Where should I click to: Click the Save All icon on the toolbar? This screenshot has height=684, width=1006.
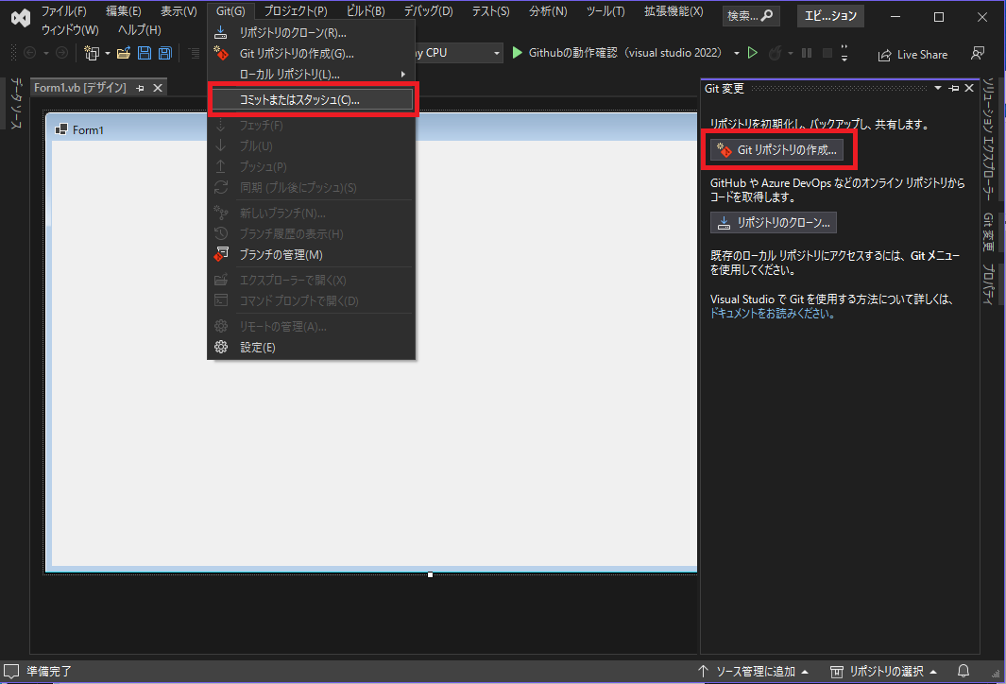pos(165,52)
